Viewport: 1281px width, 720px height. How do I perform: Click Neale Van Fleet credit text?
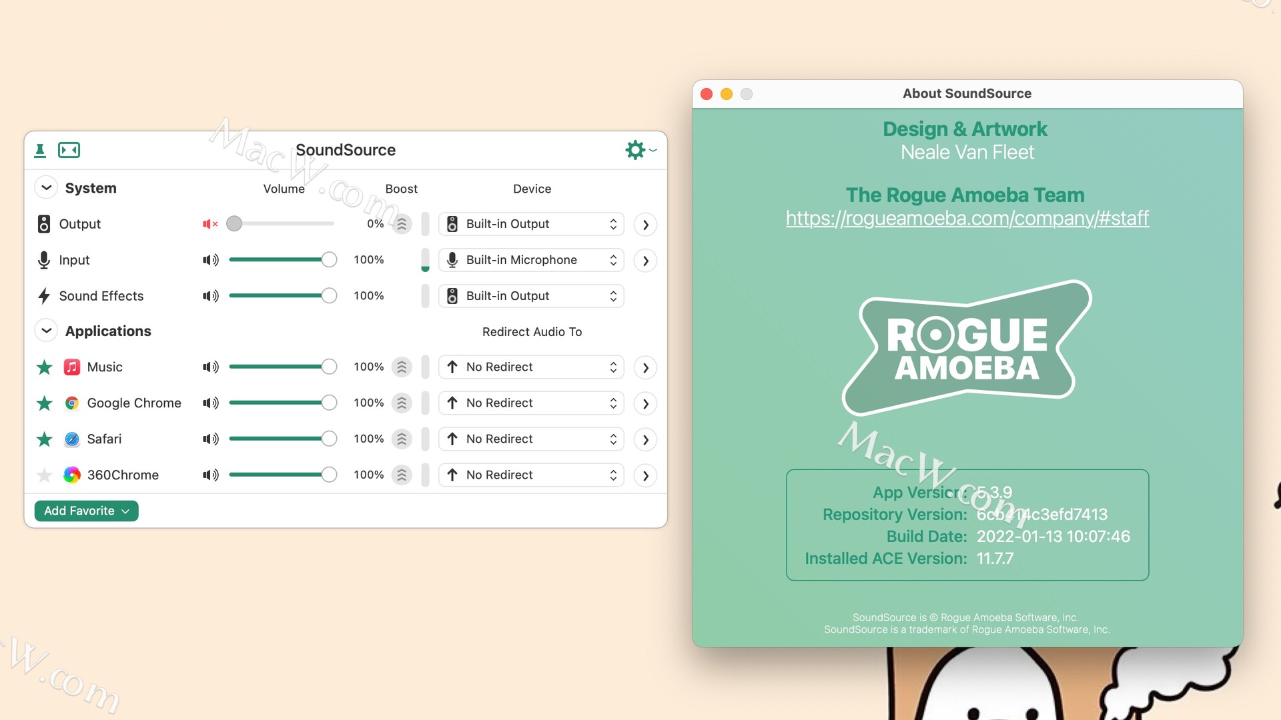(967, 152)
